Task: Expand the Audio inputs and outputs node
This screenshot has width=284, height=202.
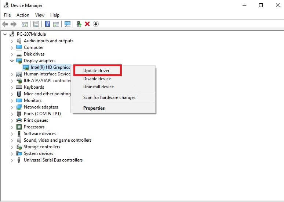Action: pyautogui.click(x=12, y=41)
